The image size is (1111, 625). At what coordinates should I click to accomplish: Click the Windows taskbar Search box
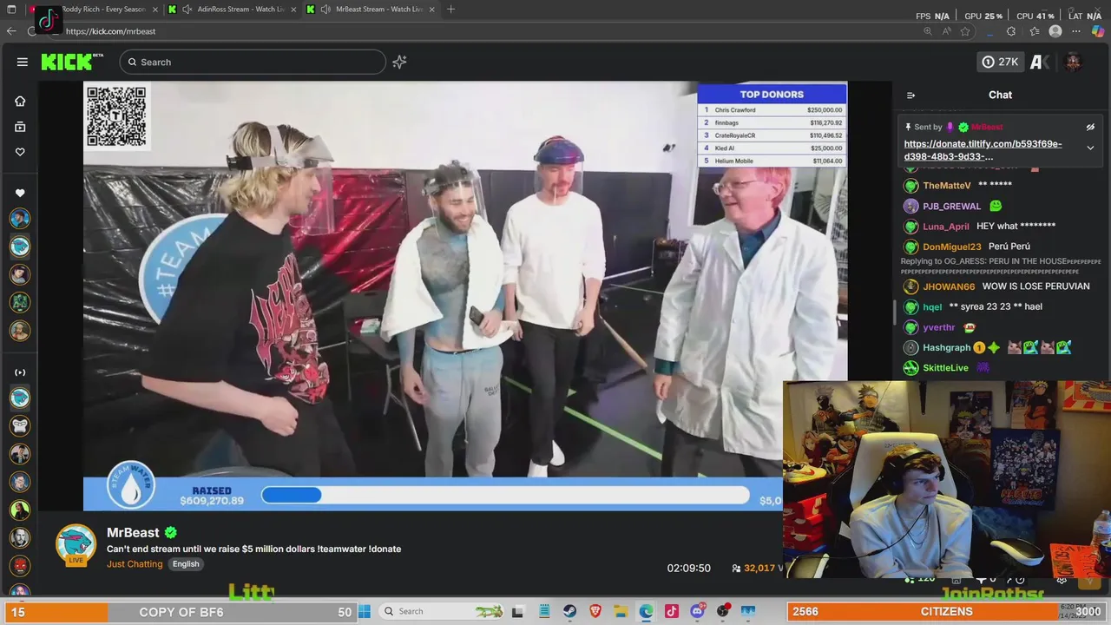point(443,611)
